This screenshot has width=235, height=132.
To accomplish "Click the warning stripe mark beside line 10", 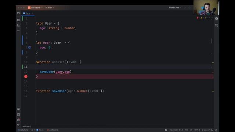I will [213, 63].
